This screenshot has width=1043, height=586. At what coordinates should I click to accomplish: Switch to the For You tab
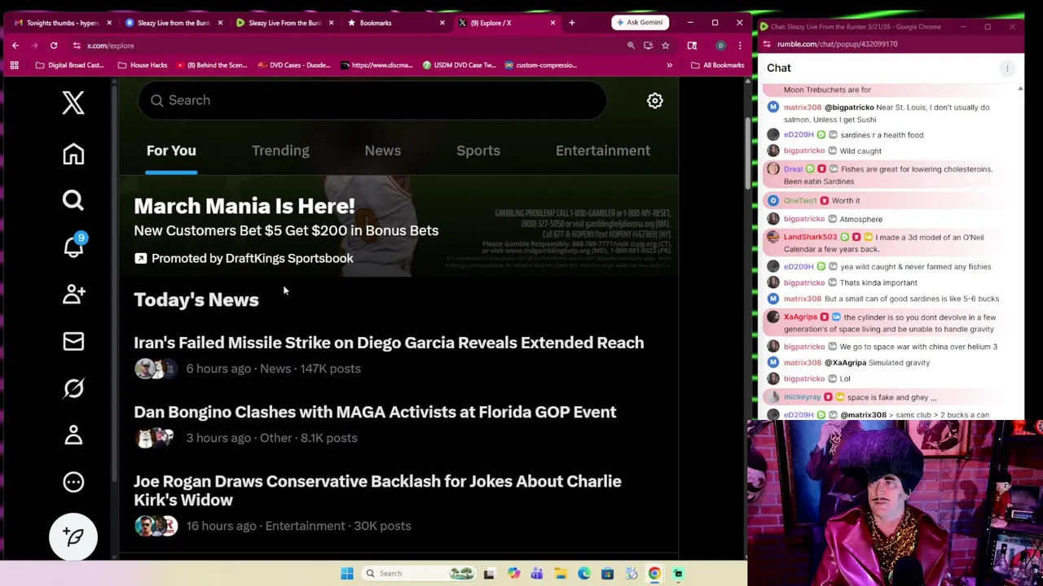pos(171,151)
